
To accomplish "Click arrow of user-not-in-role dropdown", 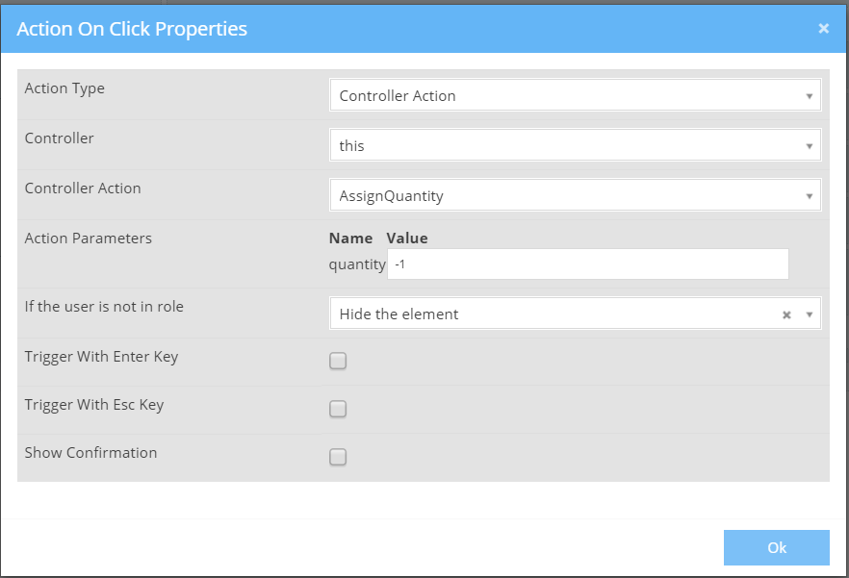I will tap(810, 314).
